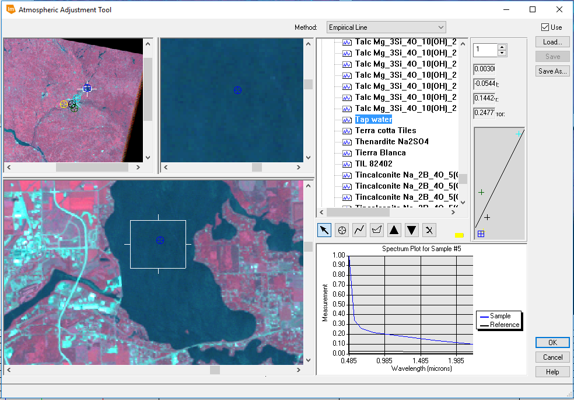Select the X delete sample tool

point(429,230)
